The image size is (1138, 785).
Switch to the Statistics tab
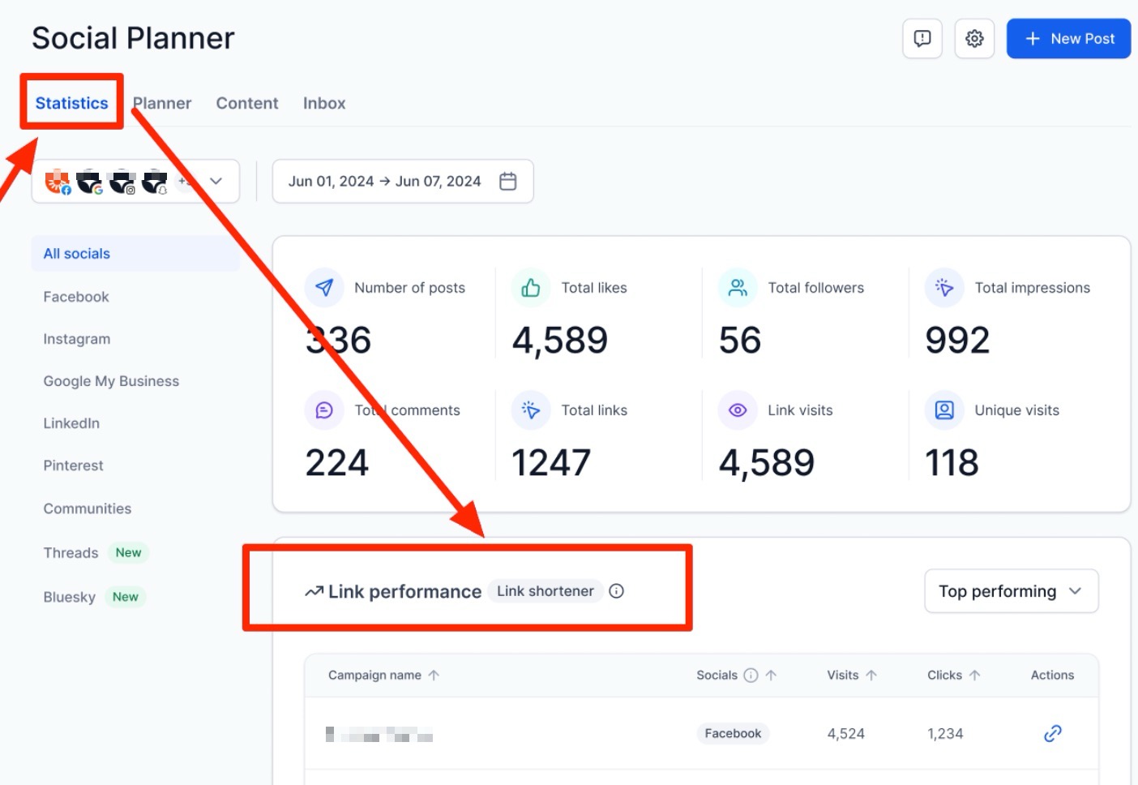[x=71, y=103]
